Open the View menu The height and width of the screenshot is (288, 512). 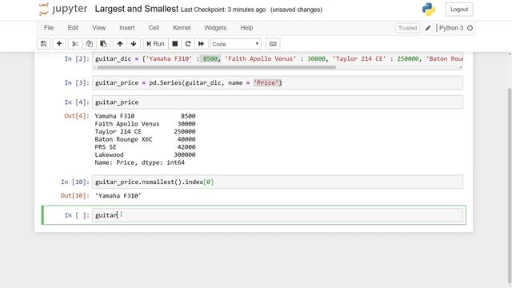98,28
